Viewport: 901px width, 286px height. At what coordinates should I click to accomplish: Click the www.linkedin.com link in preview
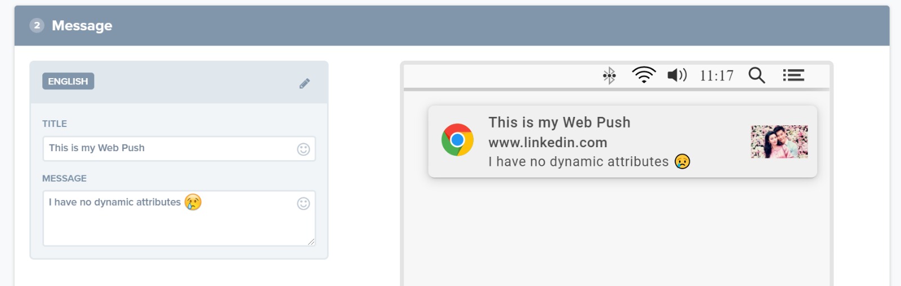548,143
